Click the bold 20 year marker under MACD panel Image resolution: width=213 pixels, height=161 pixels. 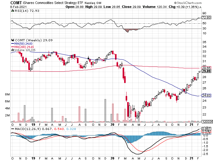[112, 158]
